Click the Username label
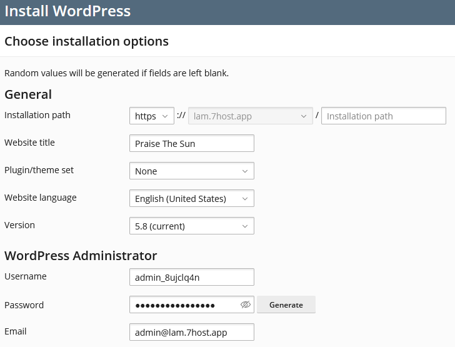 pos(26,276)
